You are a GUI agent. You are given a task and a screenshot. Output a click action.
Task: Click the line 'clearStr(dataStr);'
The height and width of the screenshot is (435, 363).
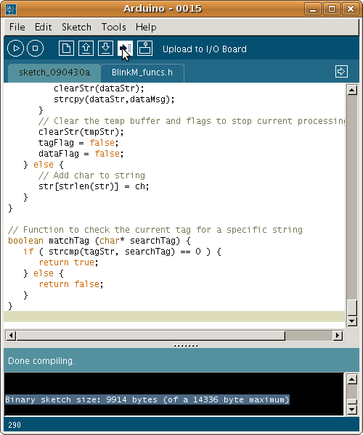(x=99, y=88)
